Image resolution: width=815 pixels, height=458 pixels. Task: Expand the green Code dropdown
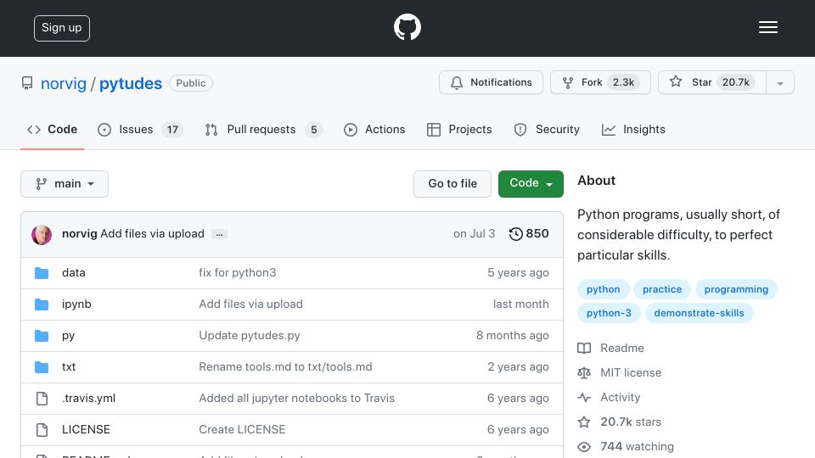click(531, 184)
